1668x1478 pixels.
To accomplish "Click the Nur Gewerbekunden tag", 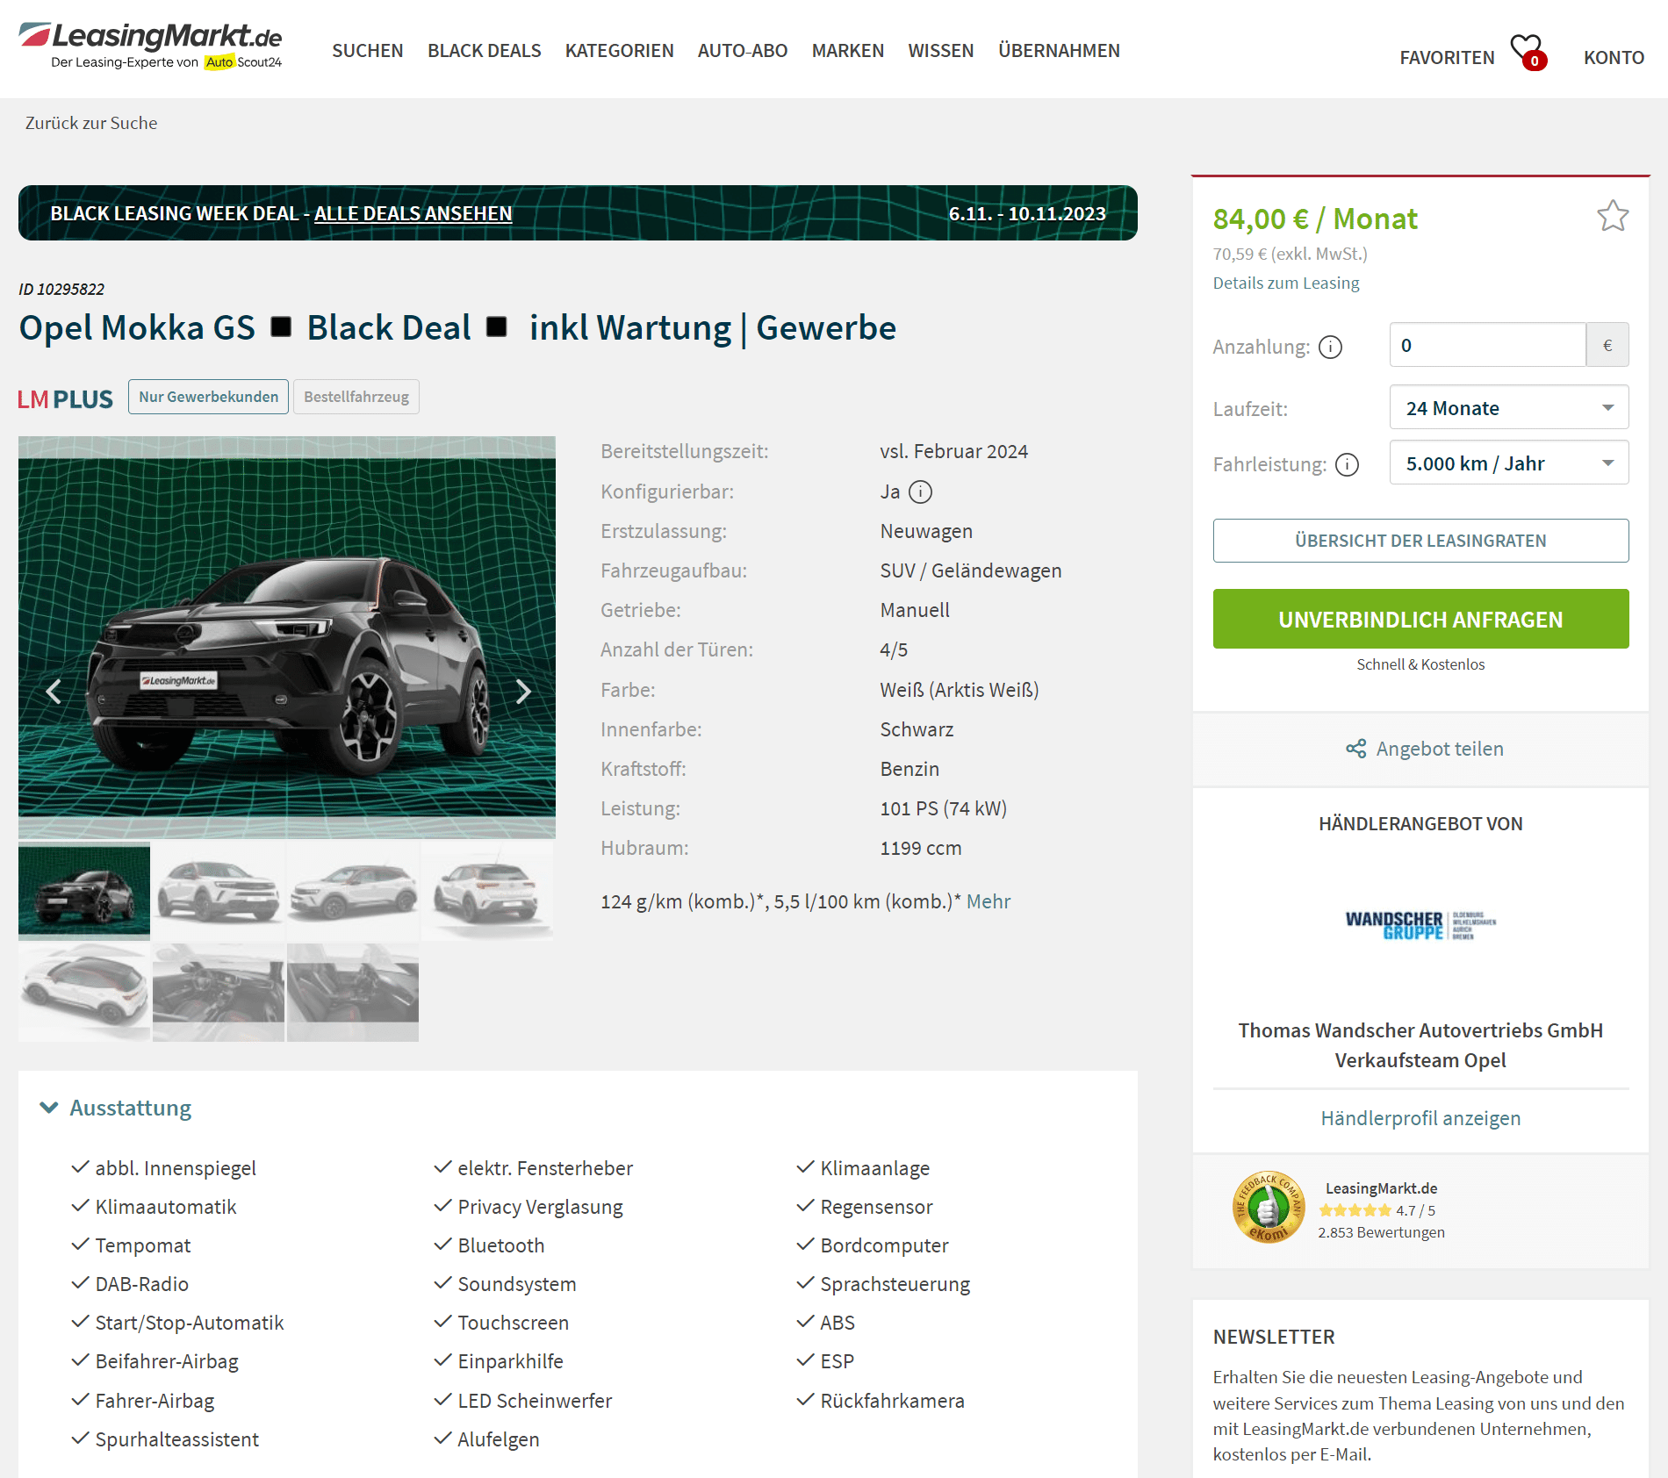I will pyautogui.click(x=208, y=397).
